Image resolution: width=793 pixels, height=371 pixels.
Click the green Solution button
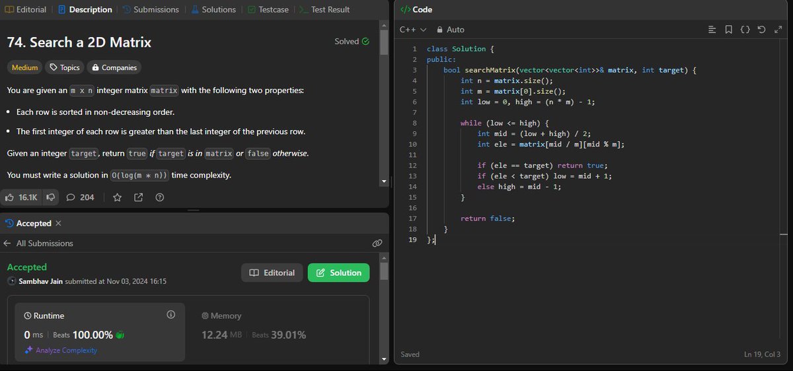coord(338,273)
